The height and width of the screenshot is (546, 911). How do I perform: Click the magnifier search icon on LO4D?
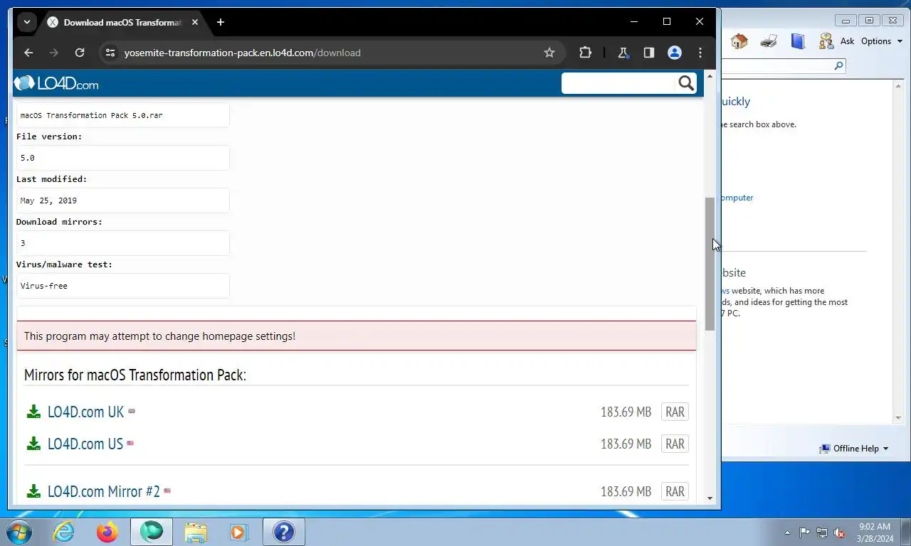tap(686, 83)
